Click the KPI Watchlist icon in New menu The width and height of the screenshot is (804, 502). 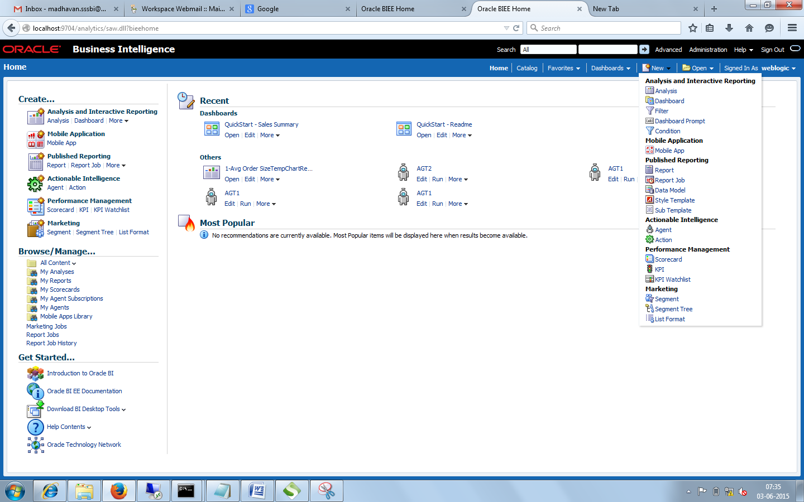649,279
